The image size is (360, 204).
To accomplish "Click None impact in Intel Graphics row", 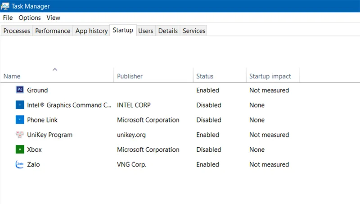I will [x=257, y=105].
